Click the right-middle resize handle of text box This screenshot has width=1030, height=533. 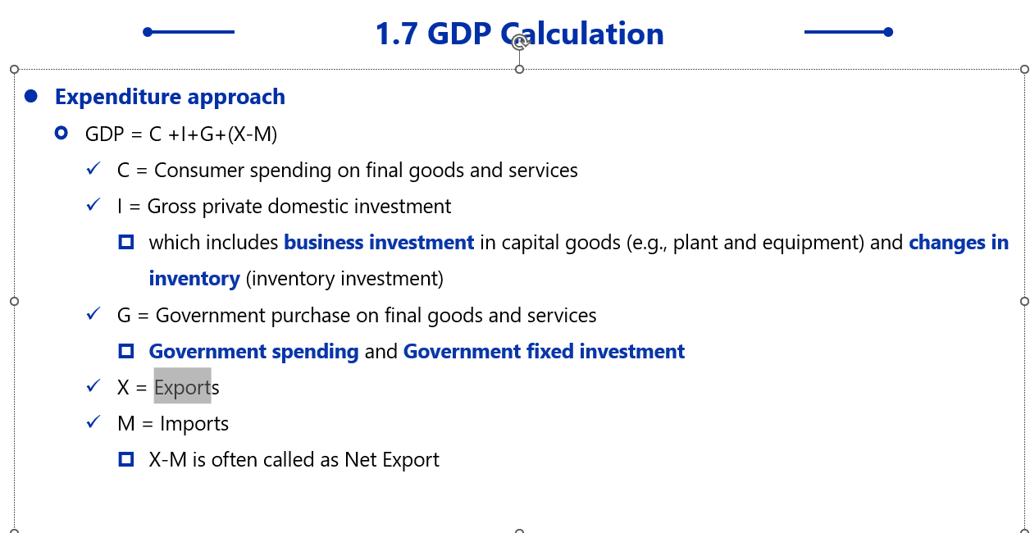point(1024,302)
